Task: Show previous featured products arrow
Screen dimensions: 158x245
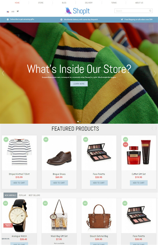Action: pos(152,129)
